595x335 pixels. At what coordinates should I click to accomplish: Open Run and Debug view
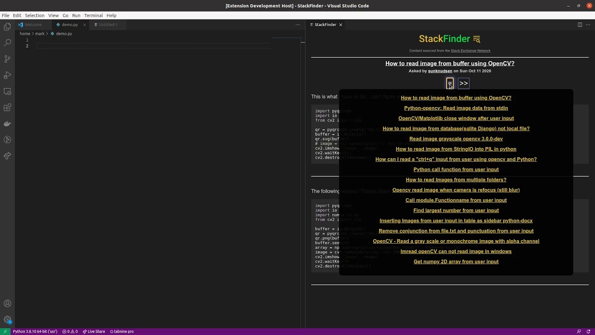click(x=7, y=75)
